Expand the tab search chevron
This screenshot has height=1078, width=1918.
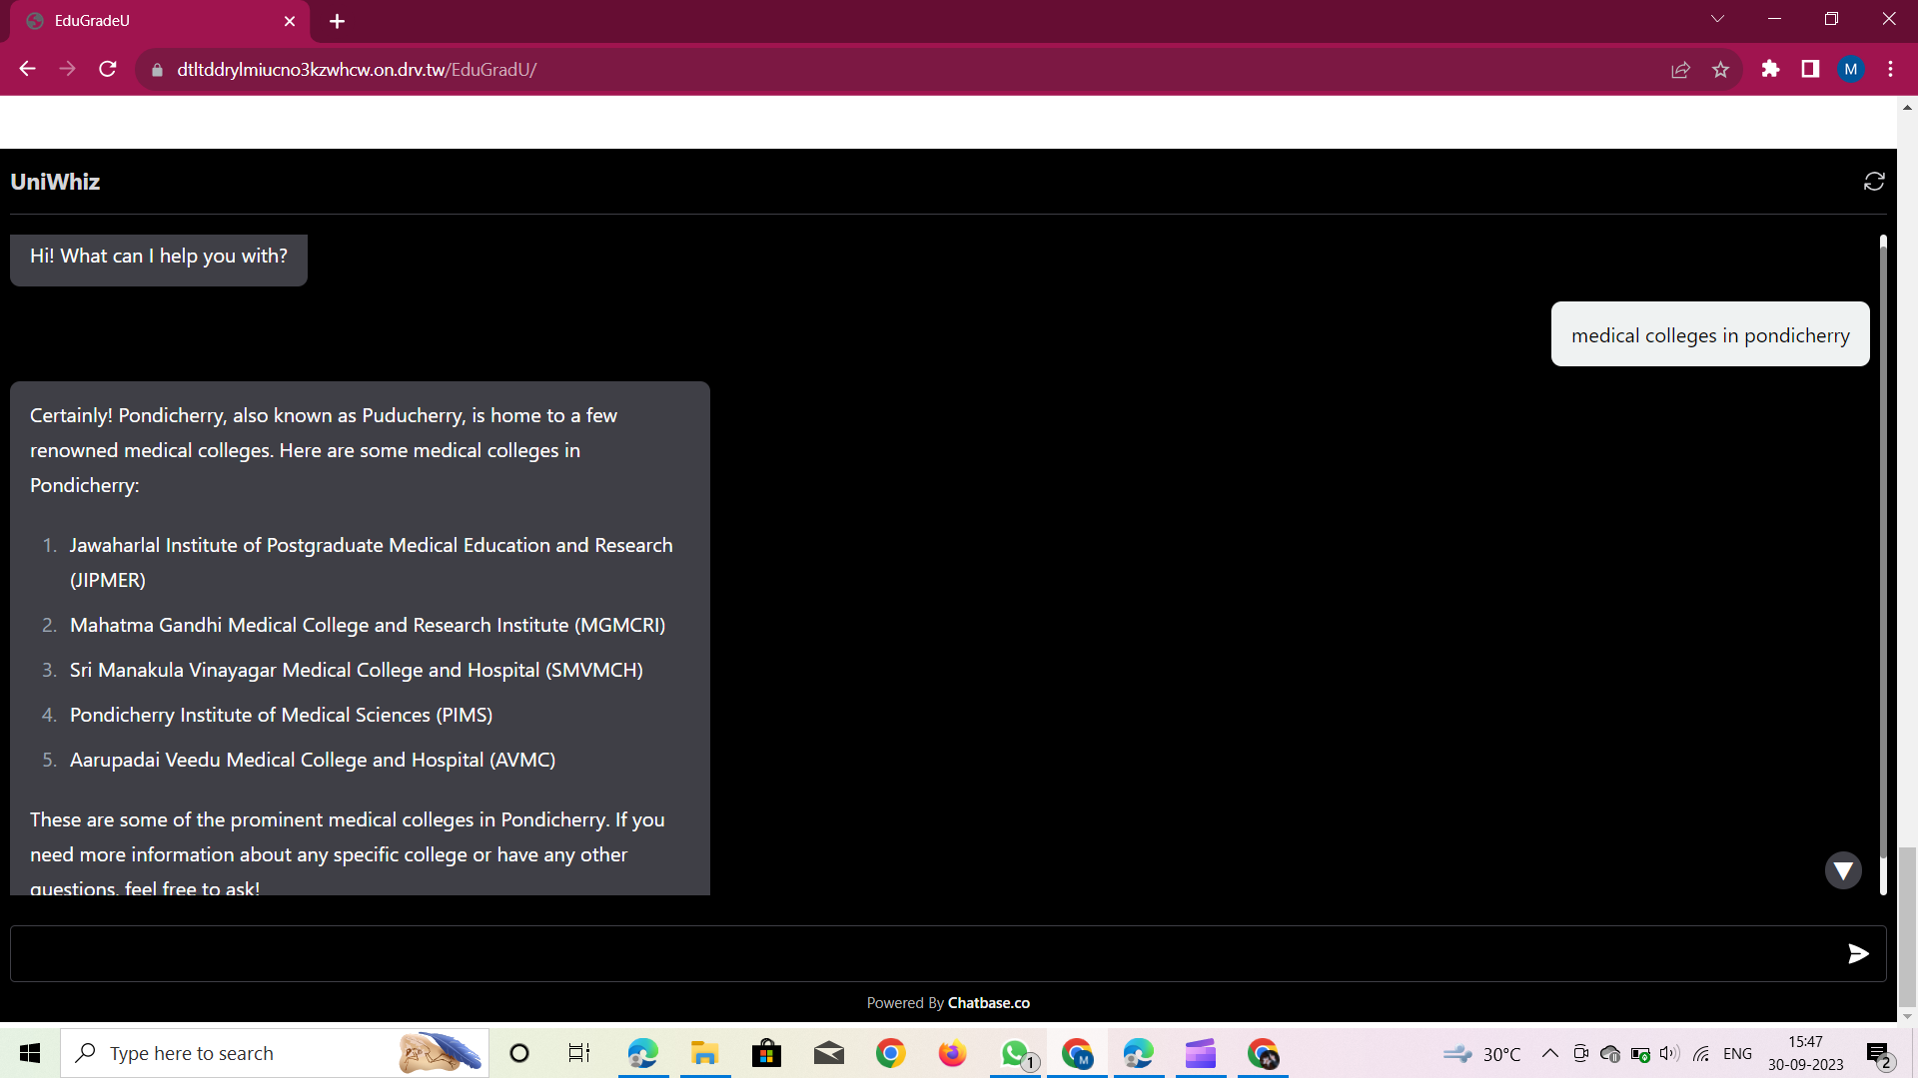click(1717, 19)
